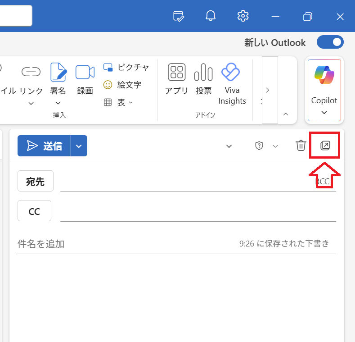Expand the Copilot dropdown arrow
The image size is (355, 342).
(324, 113)
